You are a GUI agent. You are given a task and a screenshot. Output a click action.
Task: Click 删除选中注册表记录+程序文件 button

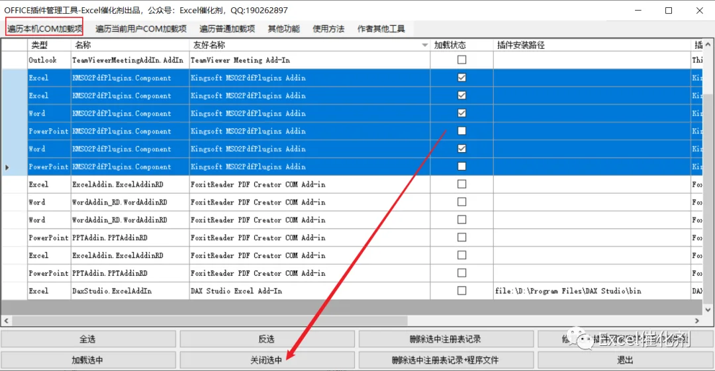[446, 360]
